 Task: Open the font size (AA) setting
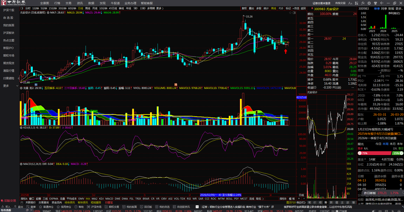point(350,3)
